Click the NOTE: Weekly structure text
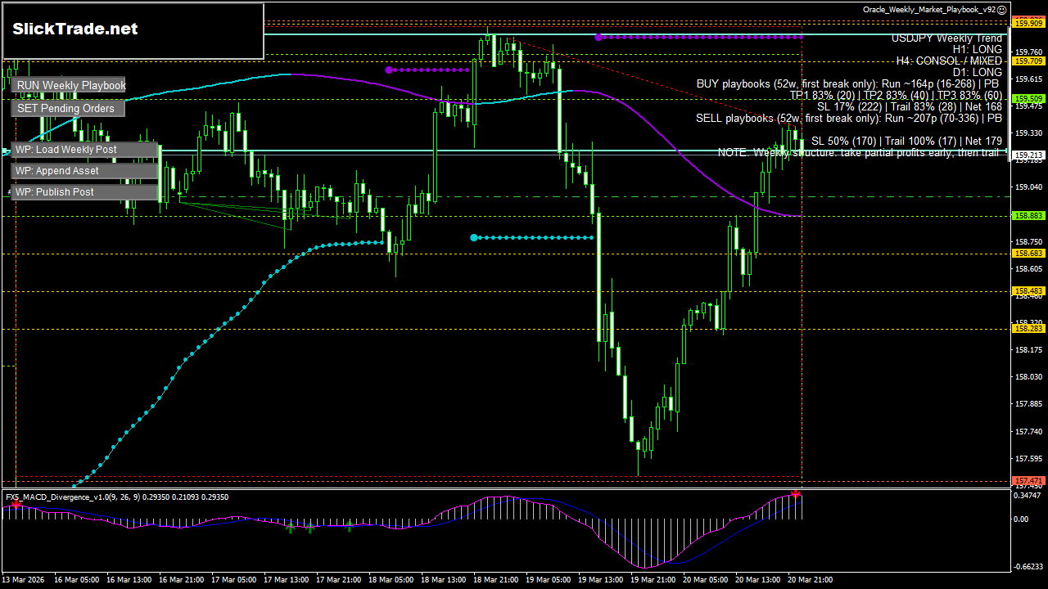The height and width of the screenshot is (589, 1048). [860, 153]
